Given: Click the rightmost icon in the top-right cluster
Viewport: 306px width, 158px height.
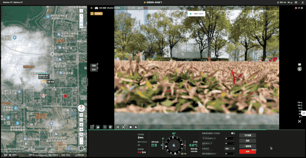Looking at the screenshot, I should coord(301,8).
